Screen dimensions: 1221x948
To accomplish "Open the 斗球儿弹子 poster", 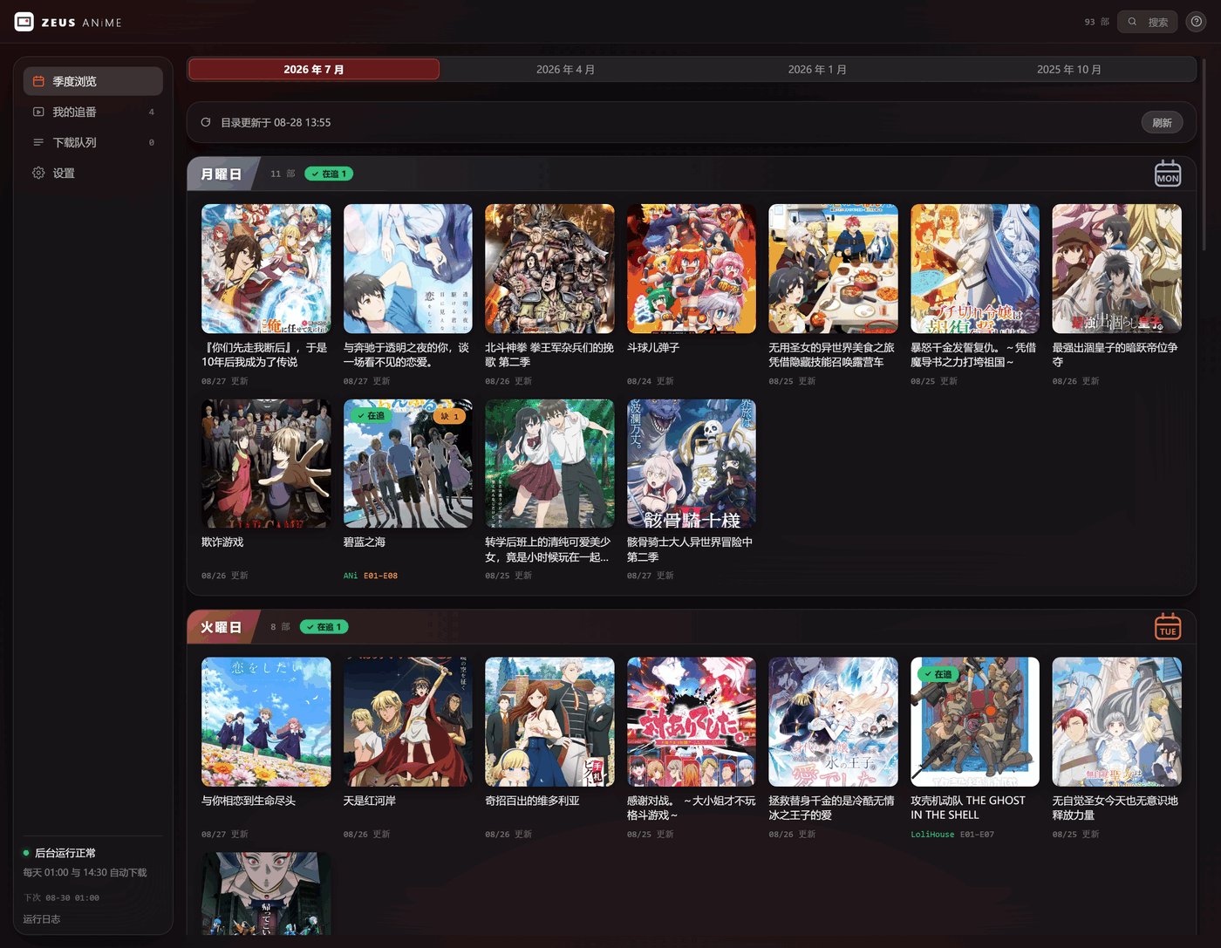I will (x=692, y=269).
